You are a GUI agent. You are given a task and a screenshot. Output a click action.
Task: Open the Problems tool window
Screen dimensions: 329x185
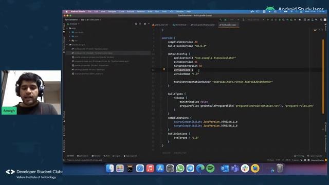pos(83,156)
